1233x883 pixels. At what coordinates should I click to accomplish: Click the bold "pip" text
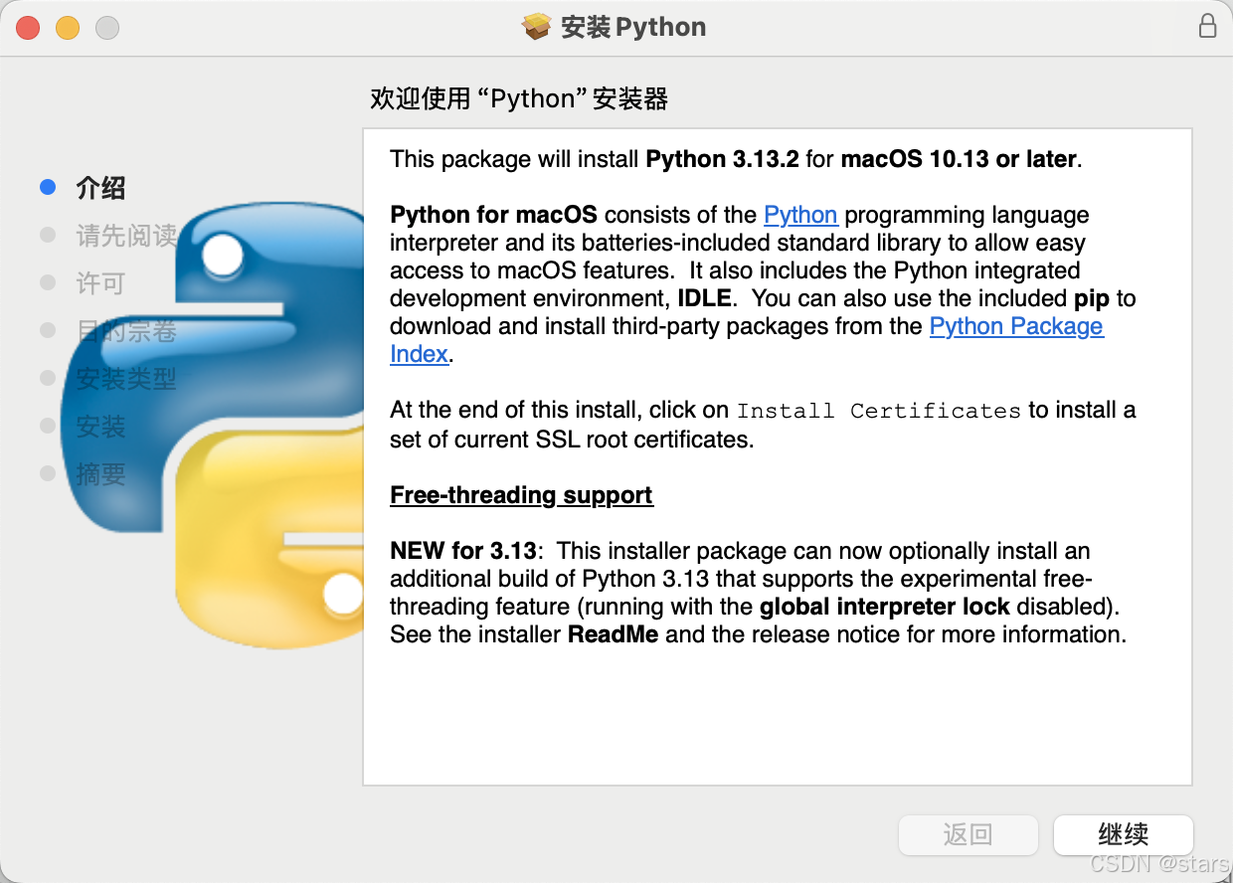[1091, 298]
